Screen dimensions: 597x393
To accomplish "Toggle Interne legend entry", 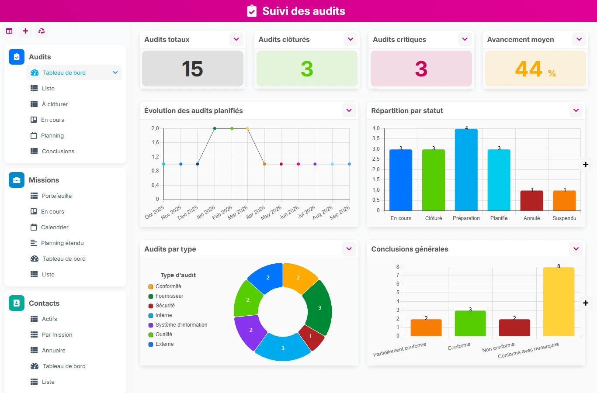I will coord(160,315).
